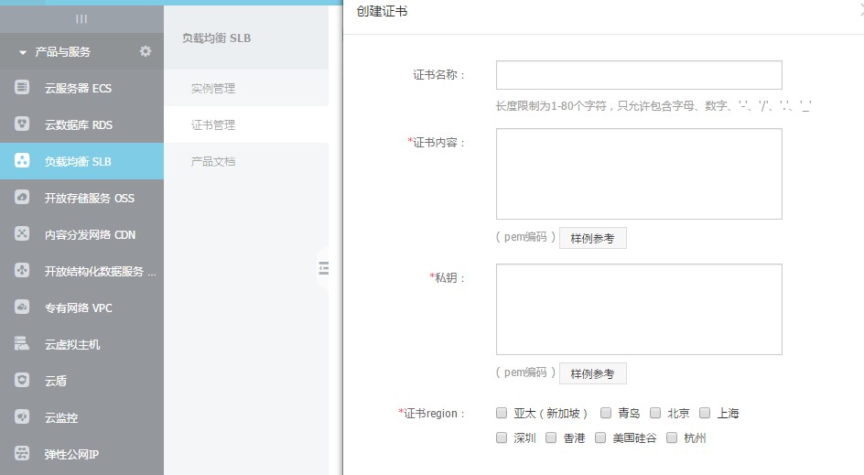Click the CDN content delivery icon
Image resolution: width=864 pixels, height=475 pixels.
tap(22, 234)
